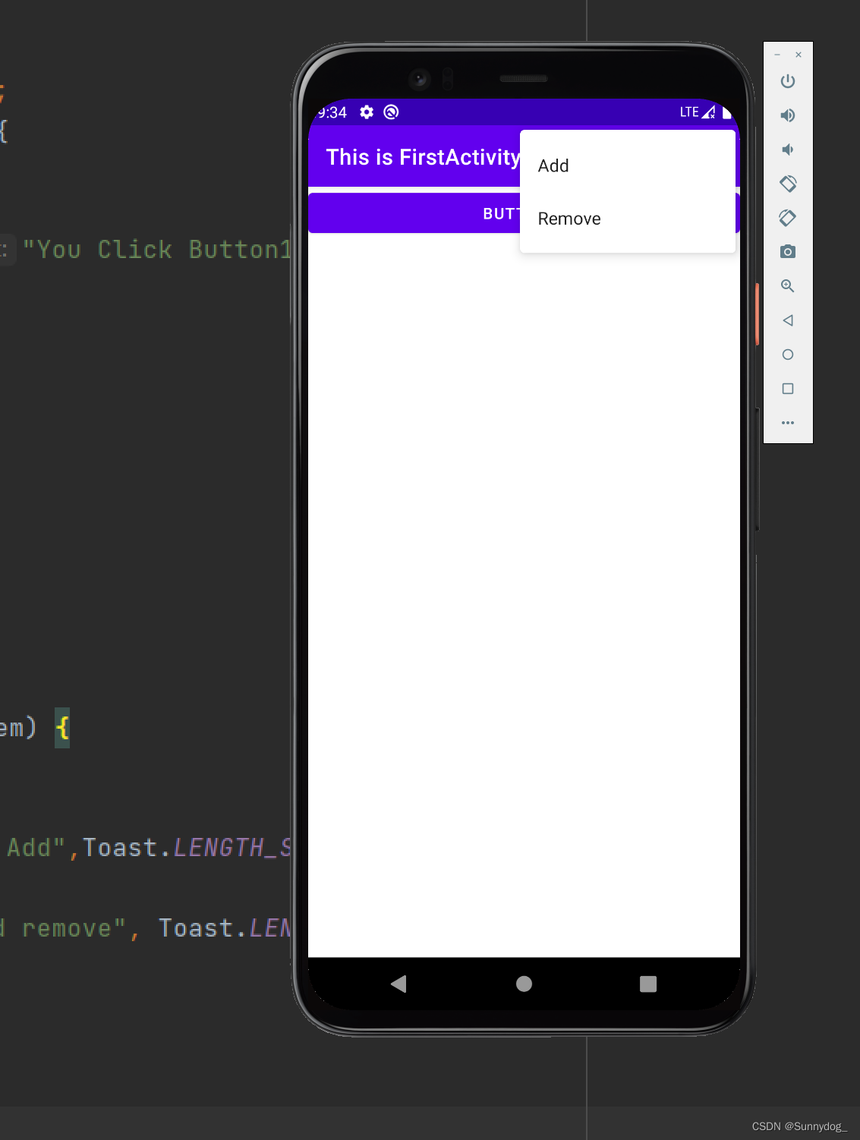Click Toast.LEN text on the remove line

pos(225,927)
